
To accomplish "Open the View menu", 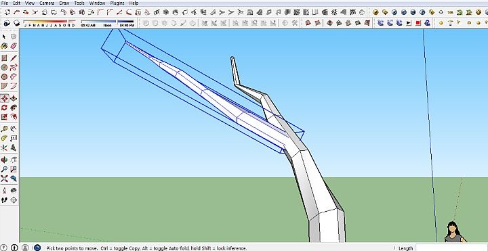I will click(30, 3).
